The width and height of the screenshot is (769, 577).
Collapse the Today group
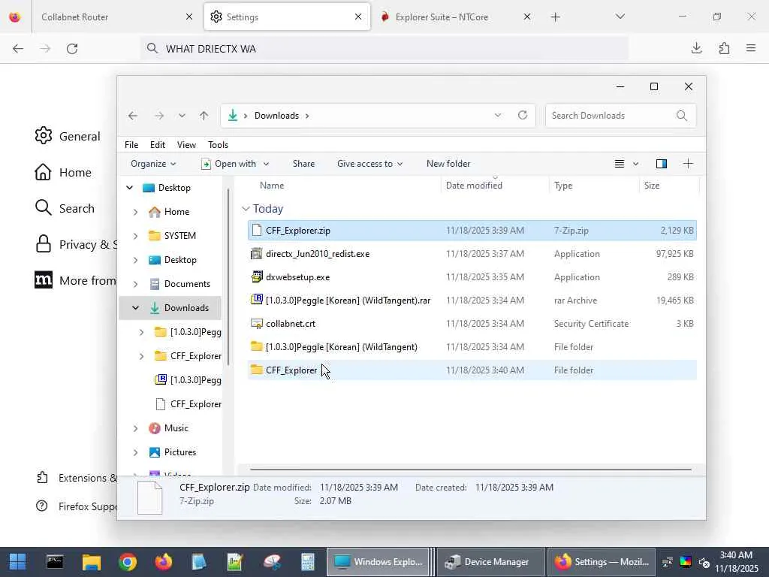pos(246,209)
